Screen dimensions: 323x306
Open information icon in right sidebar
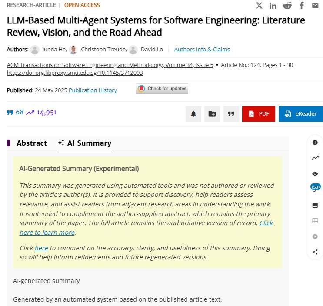(315, 142)
